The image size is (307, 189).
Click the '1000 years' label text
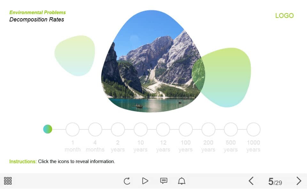253,146
